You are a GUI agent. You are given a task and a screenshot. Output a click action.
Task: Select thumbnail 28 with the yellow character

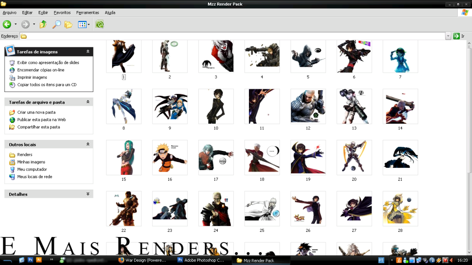coord(400,208)
